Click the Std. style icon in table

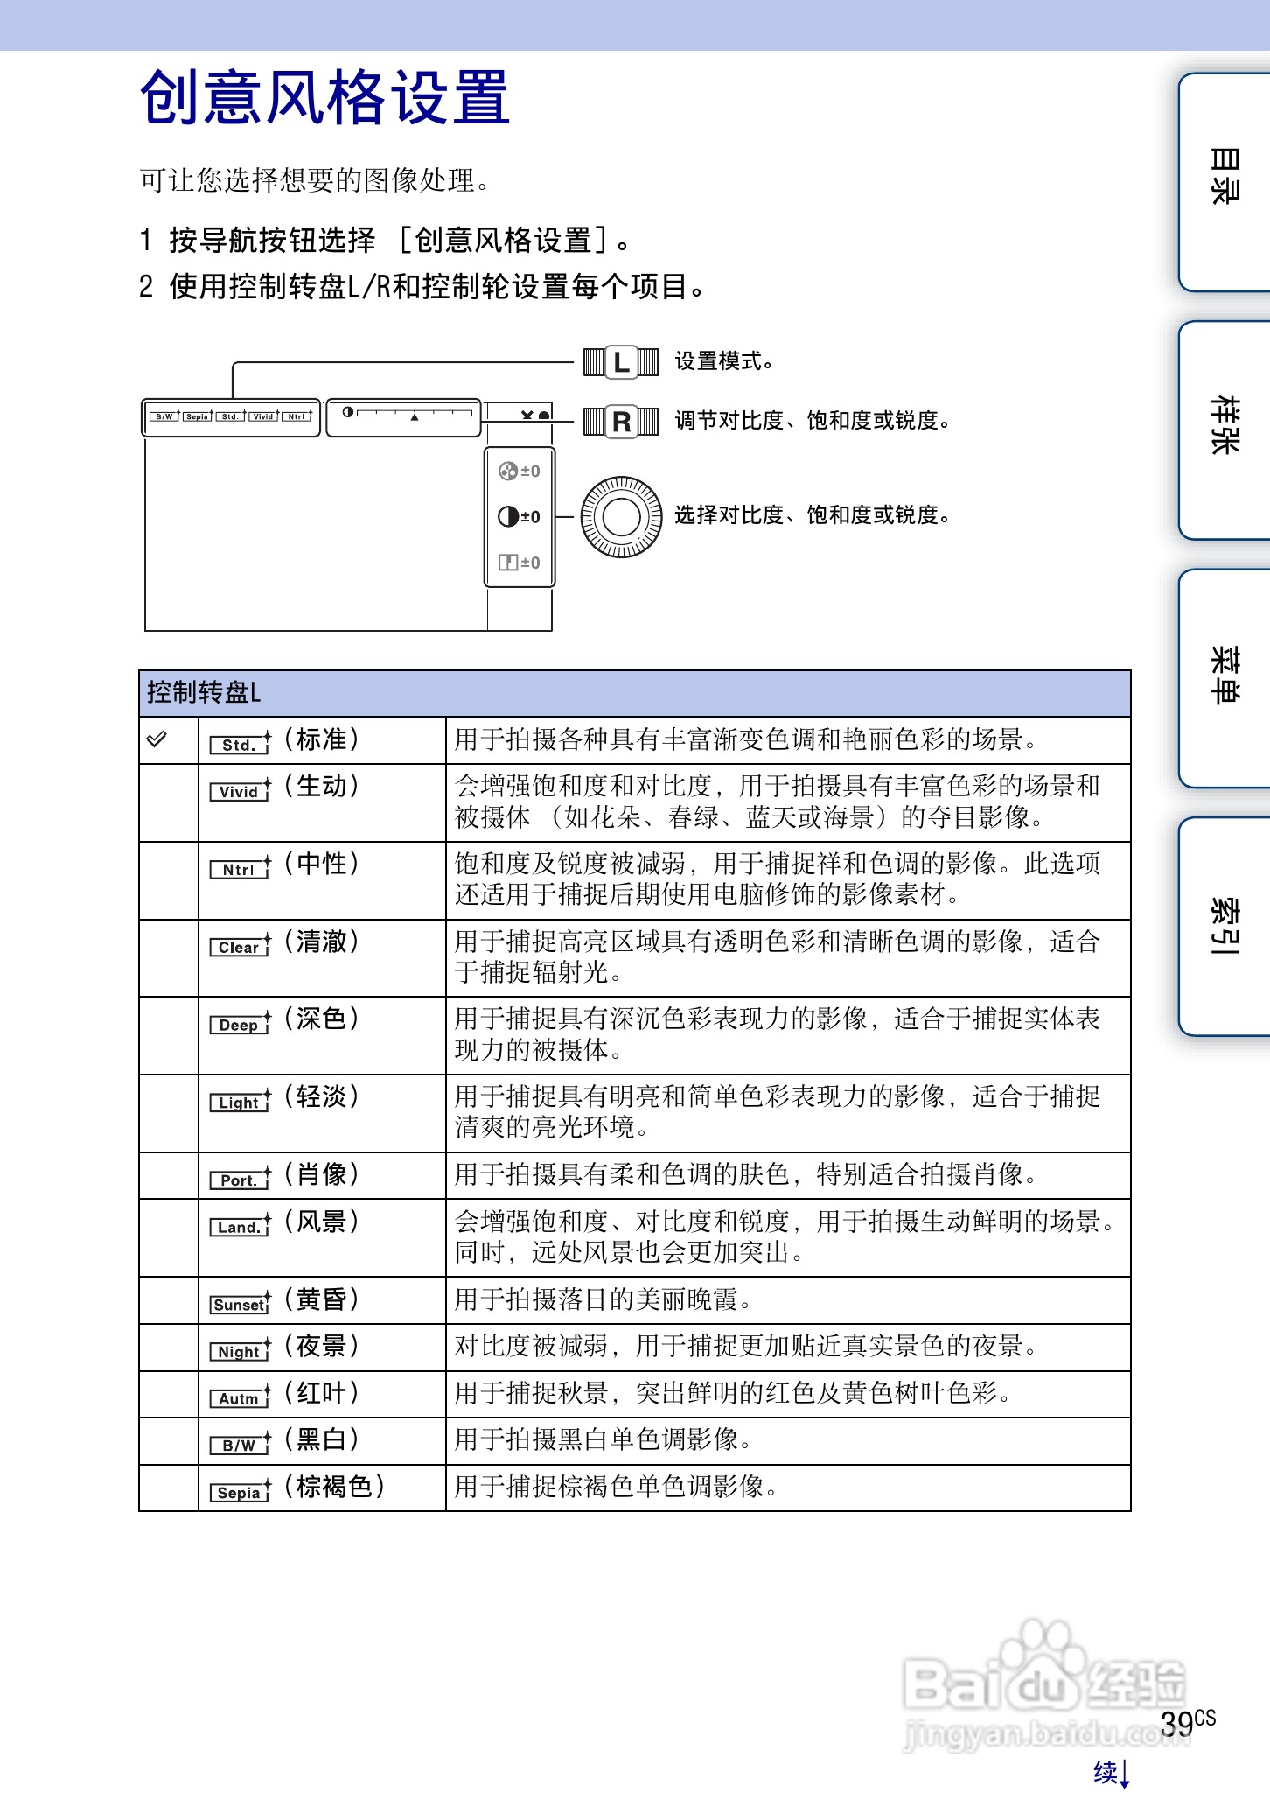pos(241,744)
